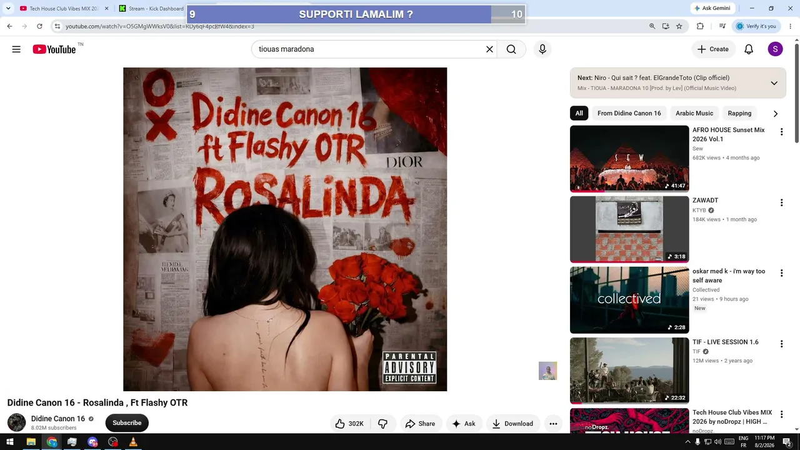
Task: Filter by Rapping chip
Action: click(x=739, y=114)
